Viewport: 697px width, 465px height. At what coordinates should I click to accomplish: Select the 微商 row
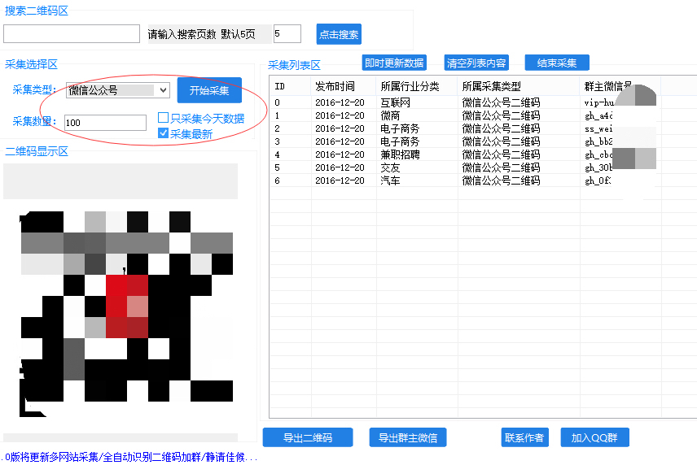[x=483, y=115]
